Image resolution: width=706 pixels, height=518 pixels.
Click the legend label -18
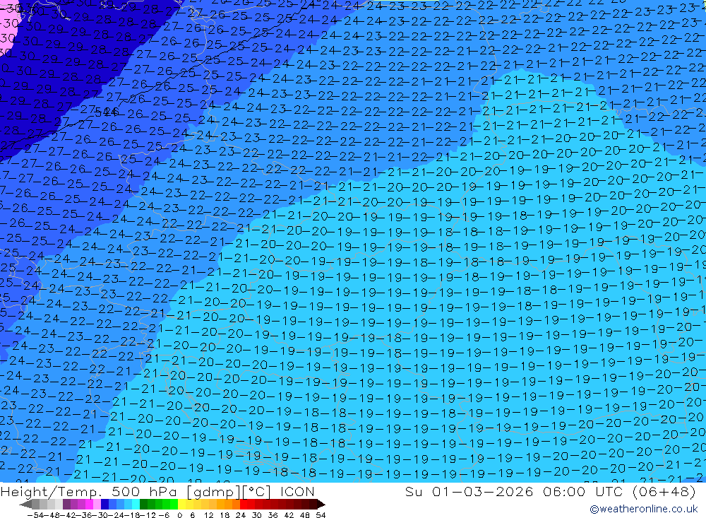coord(132,515)
